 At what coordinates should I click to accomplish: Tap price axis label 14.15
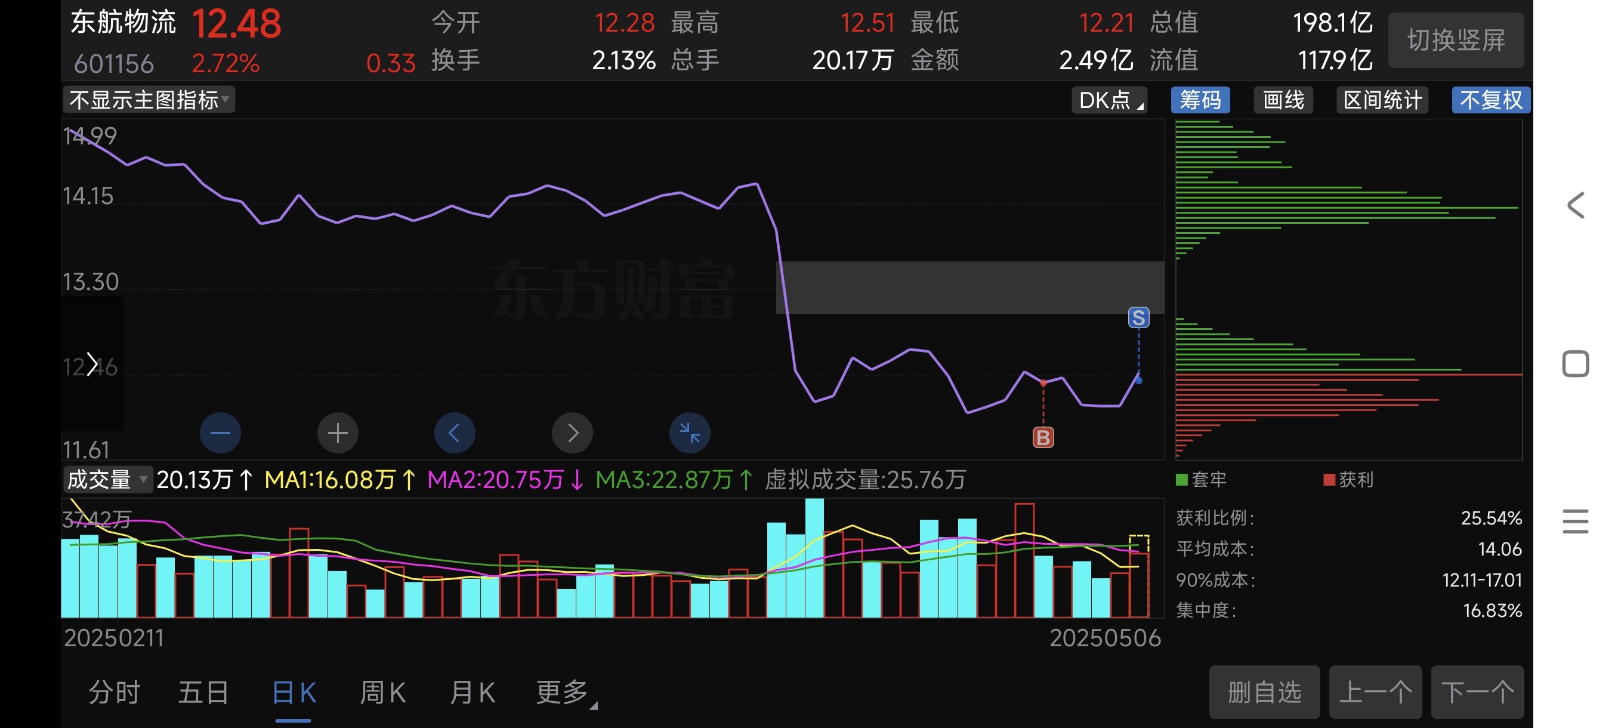click(x=88, y=196)
